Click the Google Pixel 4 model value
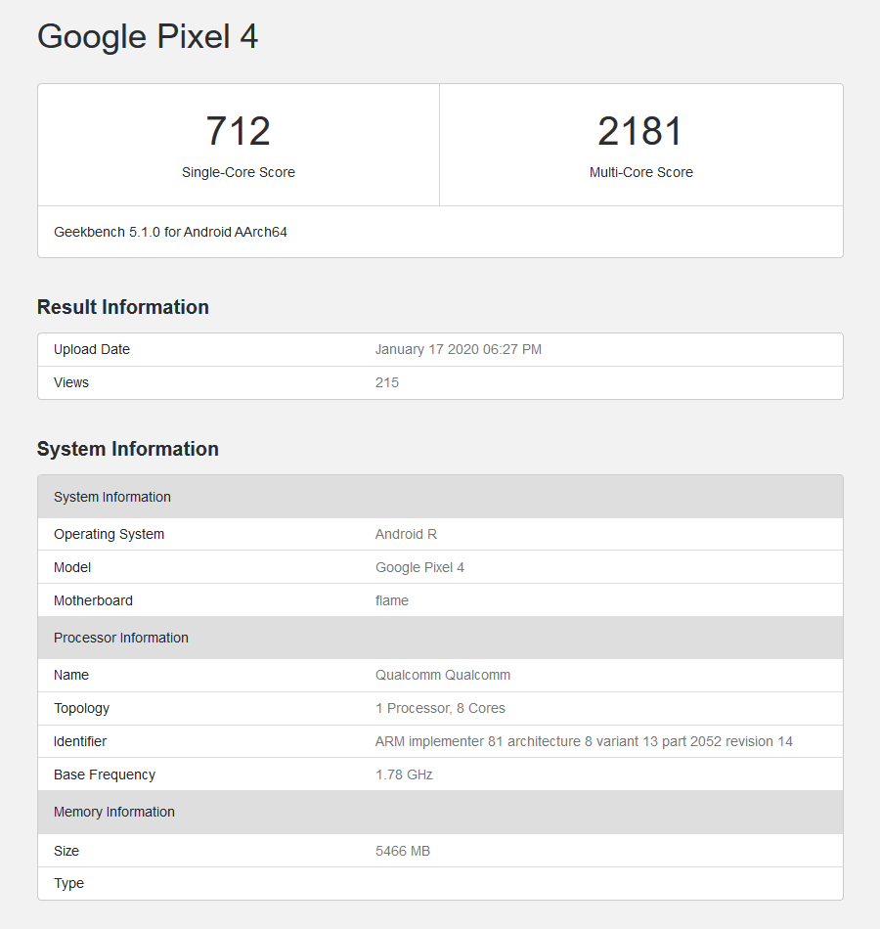 point(419,567)
